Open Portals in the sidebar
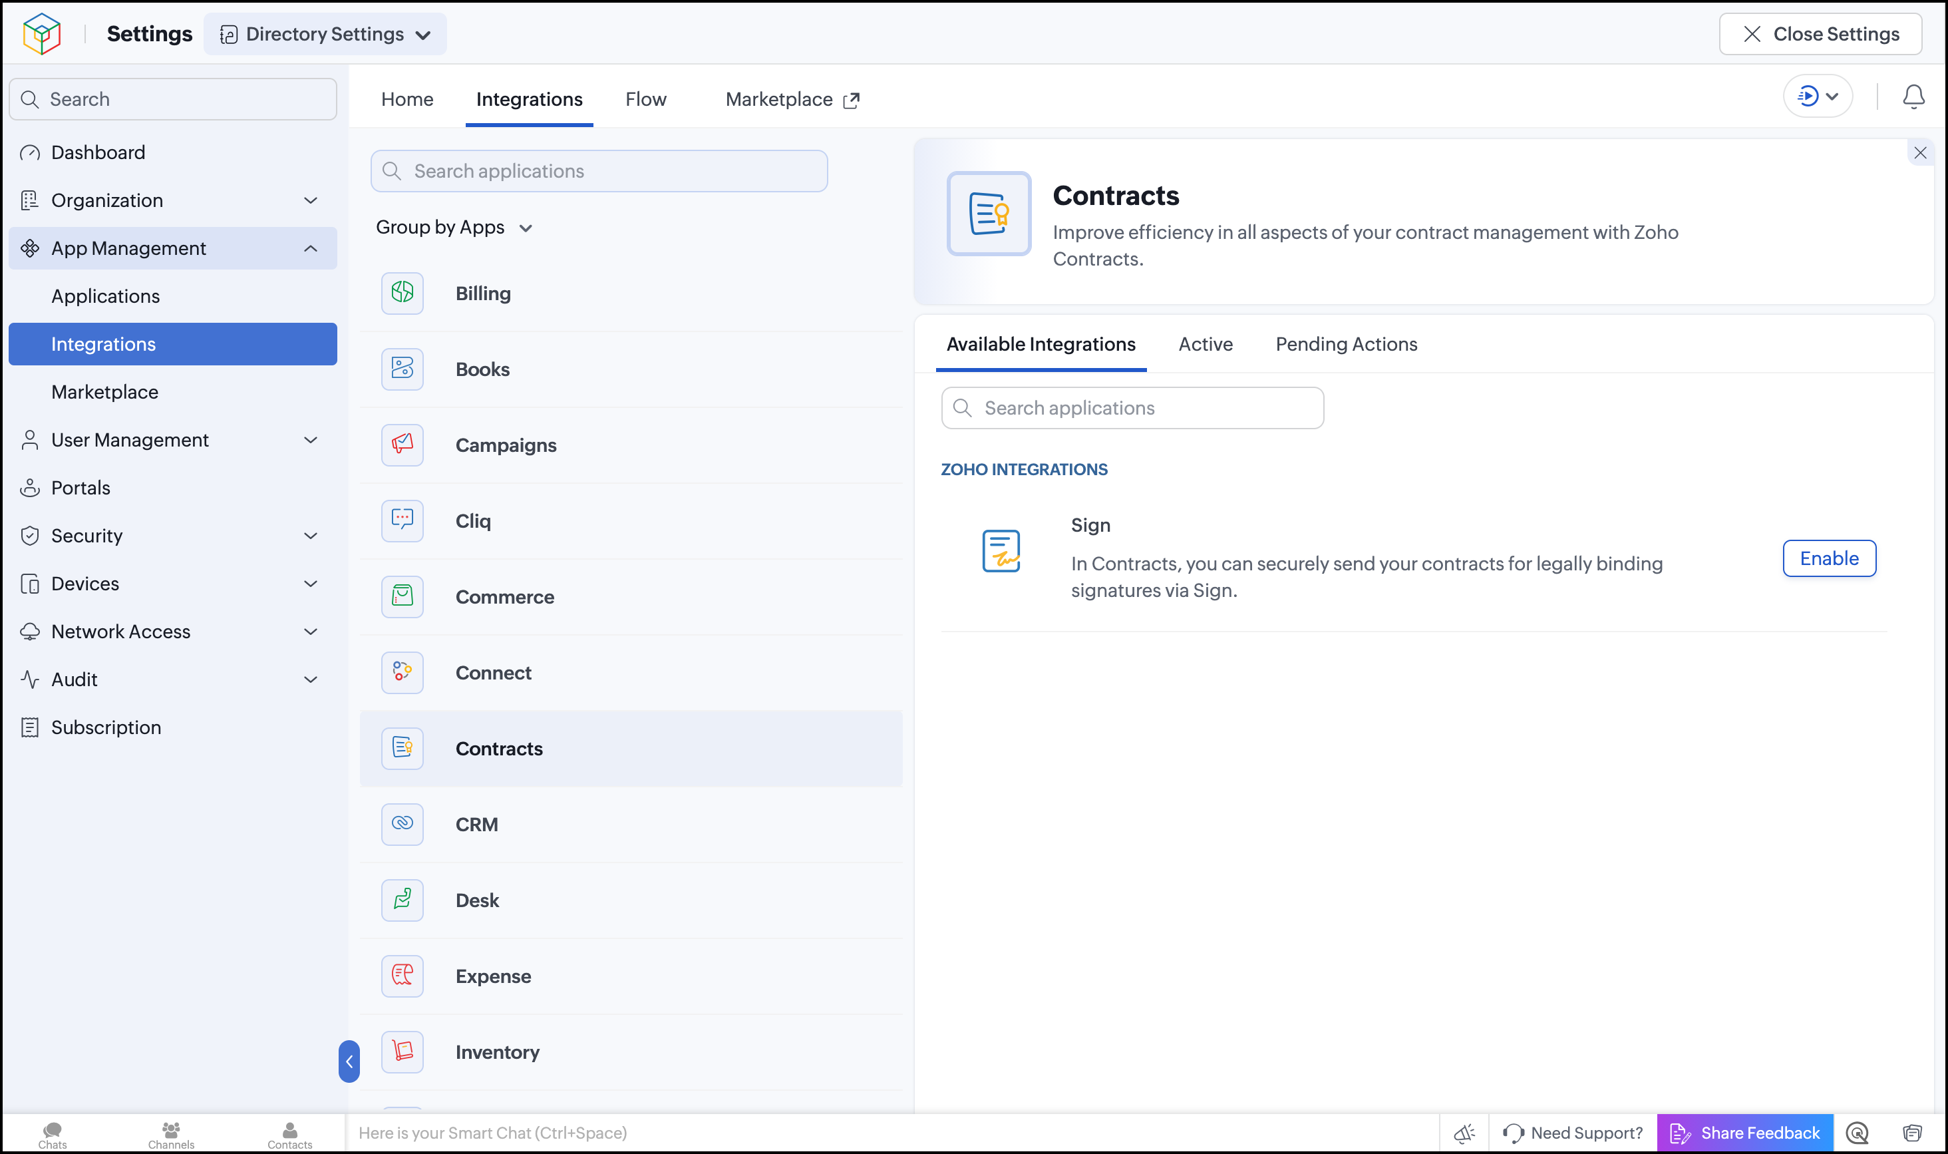The height and width of the screenshot is (1154, 1948). (x=172, y=488)
